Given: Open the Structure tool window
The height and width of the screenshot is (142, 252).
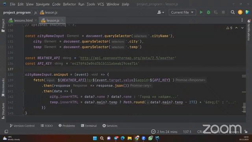Looking at the screenshot, I should click(3, 111).
